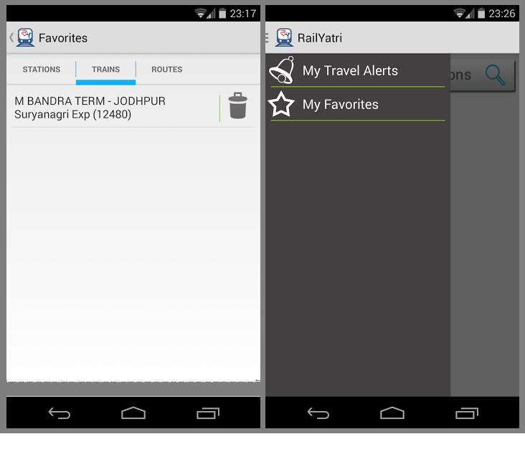Tap the RailYatri logo in right screen header
Image resolution: width=525 pixels, height=462 pixels.
284,37
